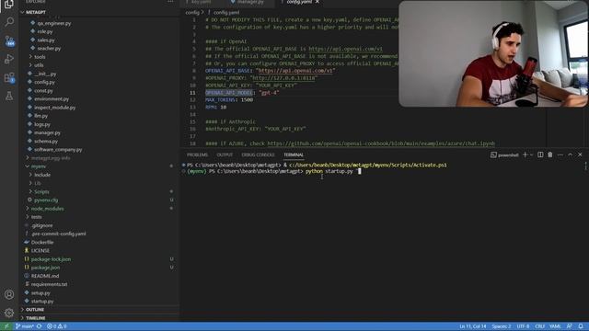Image resolution: width=589 pixels, height=331 pixels.
Task: Click the main branch indicator
Action: click(x=25, y=326)
